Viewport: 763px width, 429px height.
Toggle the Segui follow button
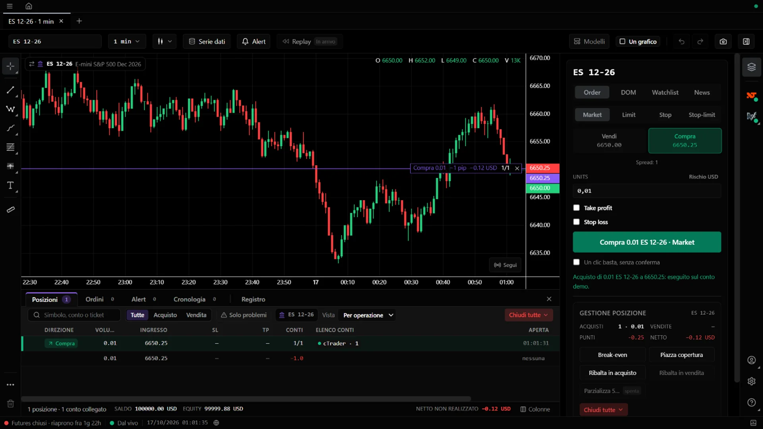click(x=505, y=265)
